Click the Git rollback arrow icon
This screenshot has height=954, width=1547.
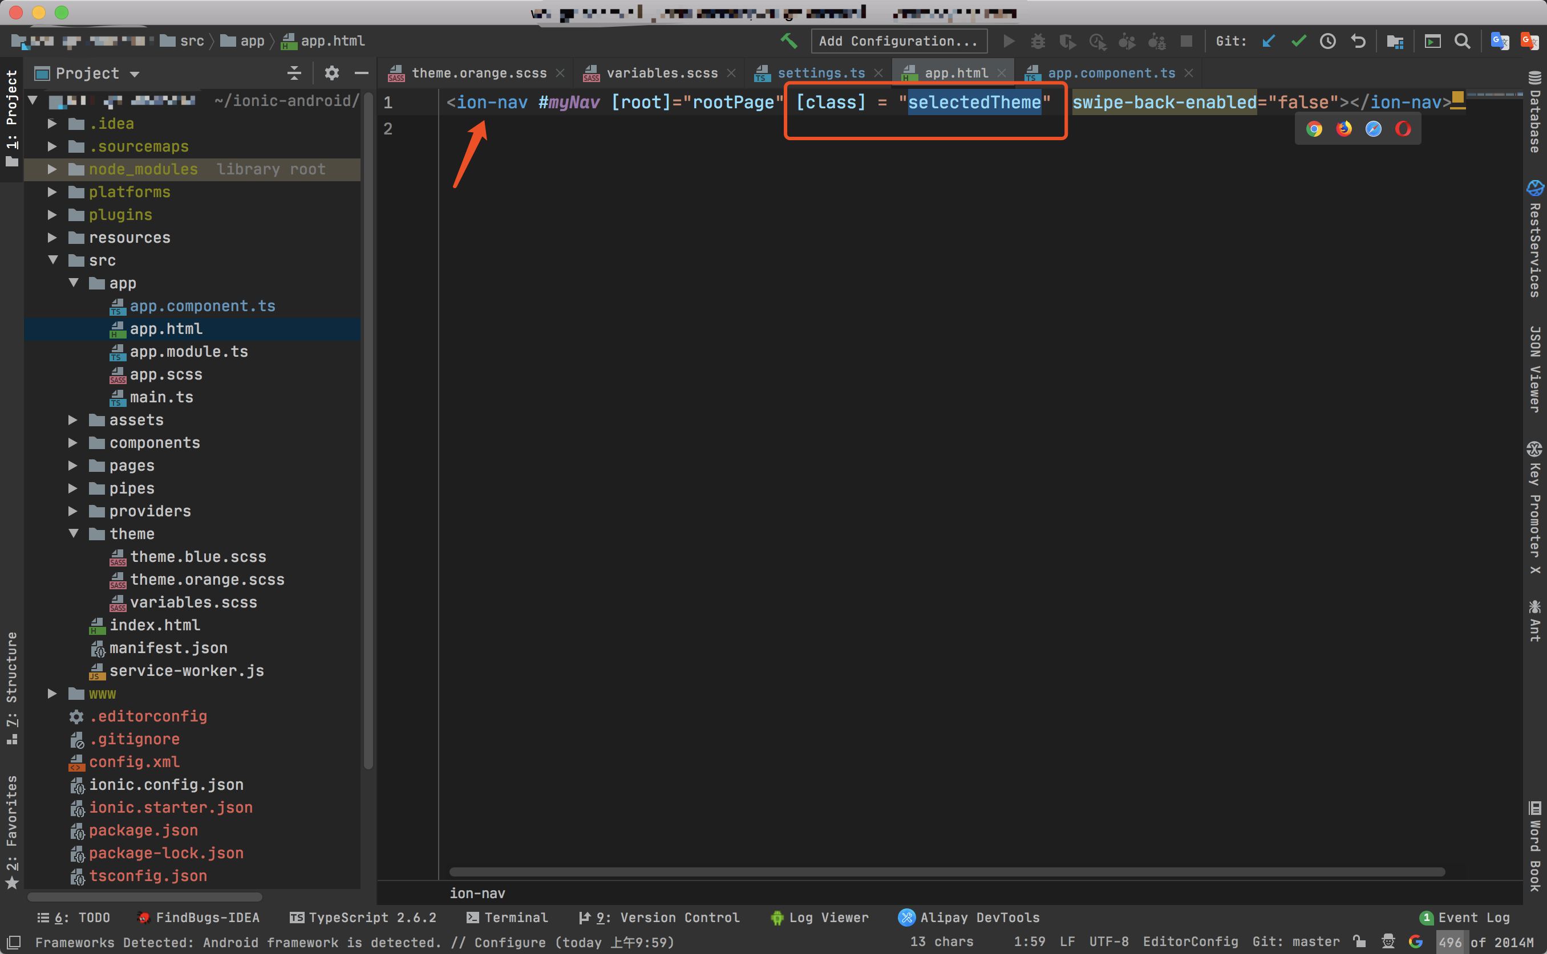1358,41
